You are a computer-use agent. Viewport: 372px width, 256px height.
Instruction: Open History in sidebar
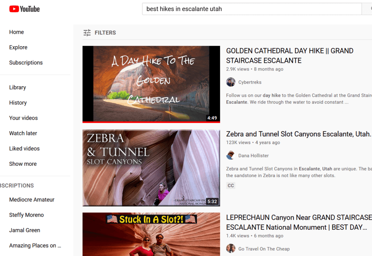(x=18, y=103)
